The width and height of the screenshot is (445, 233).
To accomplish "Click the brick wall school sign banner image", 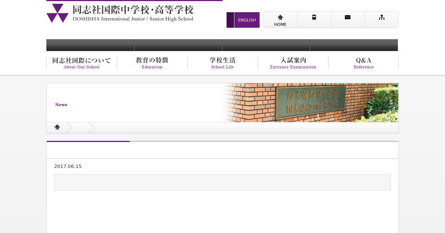I will [x=310, y=103].
